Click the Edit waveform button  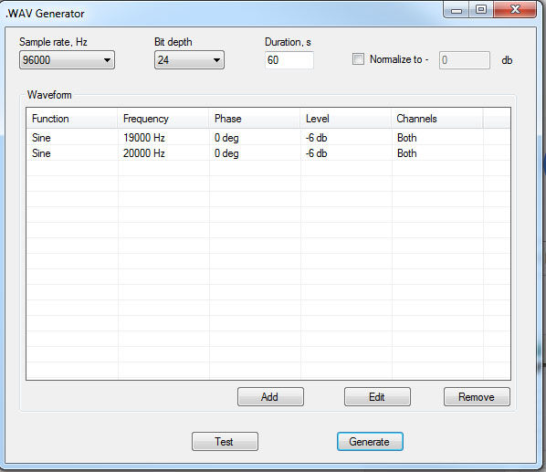[377, 397]
